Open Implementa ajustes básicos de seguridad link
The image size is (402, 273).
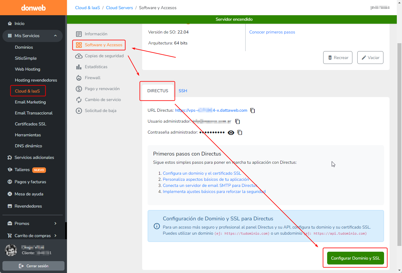click(x=214, y=191)
